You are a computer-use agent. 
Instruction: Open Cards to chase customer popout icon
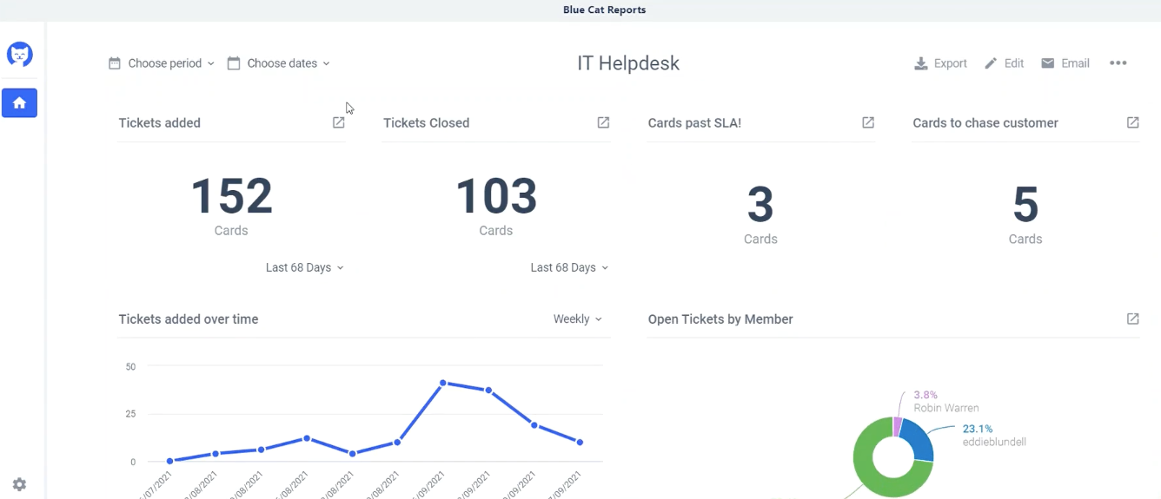pyautogui.click(x=1132, y=123)
